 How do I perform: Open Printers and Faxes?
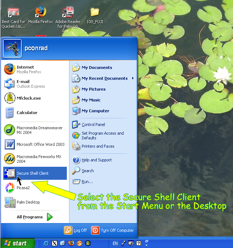point(103,146)
